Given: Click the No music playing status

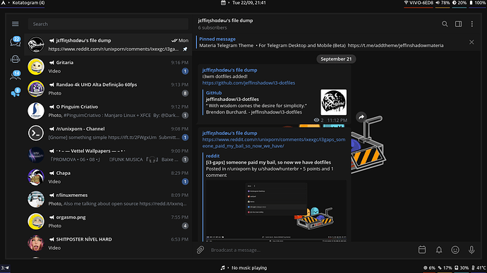Looking at the screenshot, I should point(243,268).
